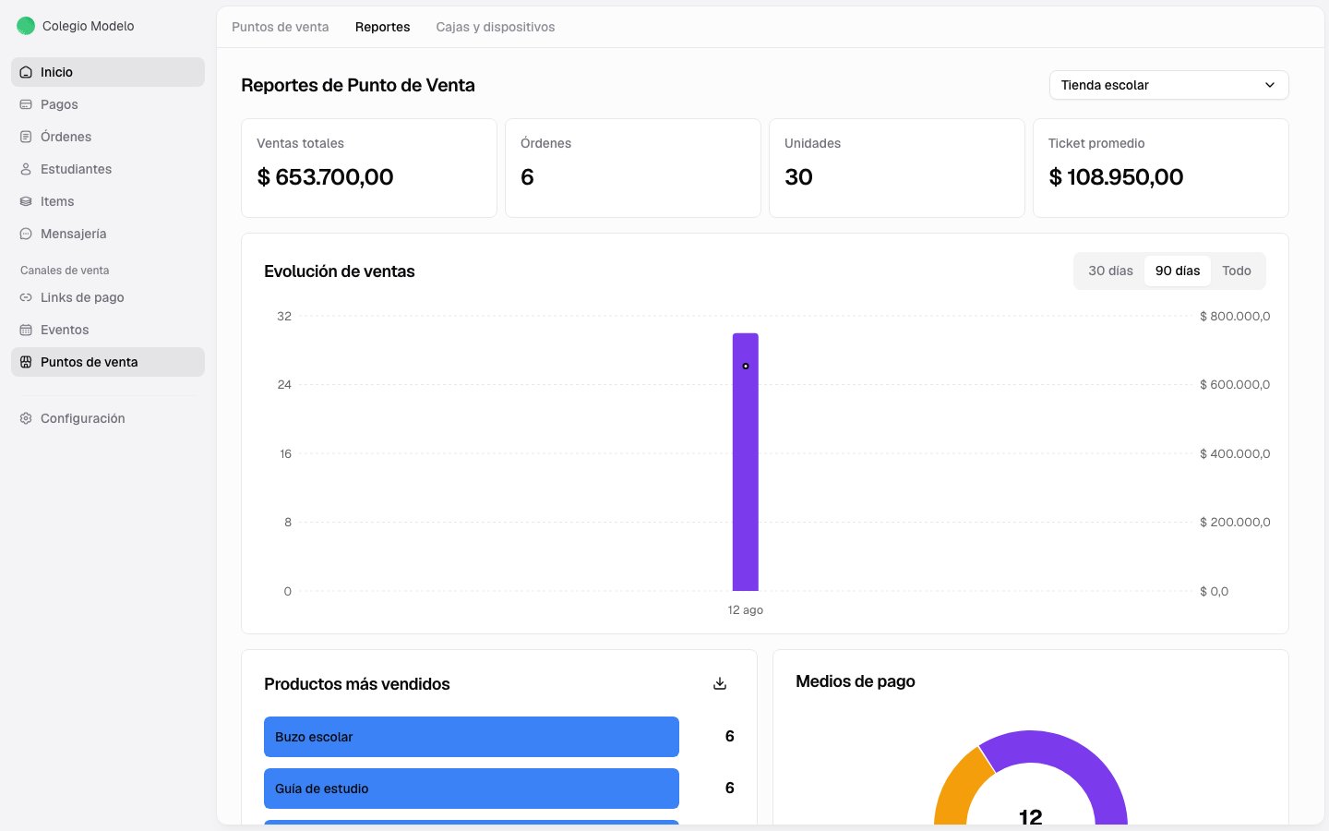The image size is (1329, 831).
Task: Click the Estudiantes person icon
Action: pyautogui.click(x=26, y=169)
